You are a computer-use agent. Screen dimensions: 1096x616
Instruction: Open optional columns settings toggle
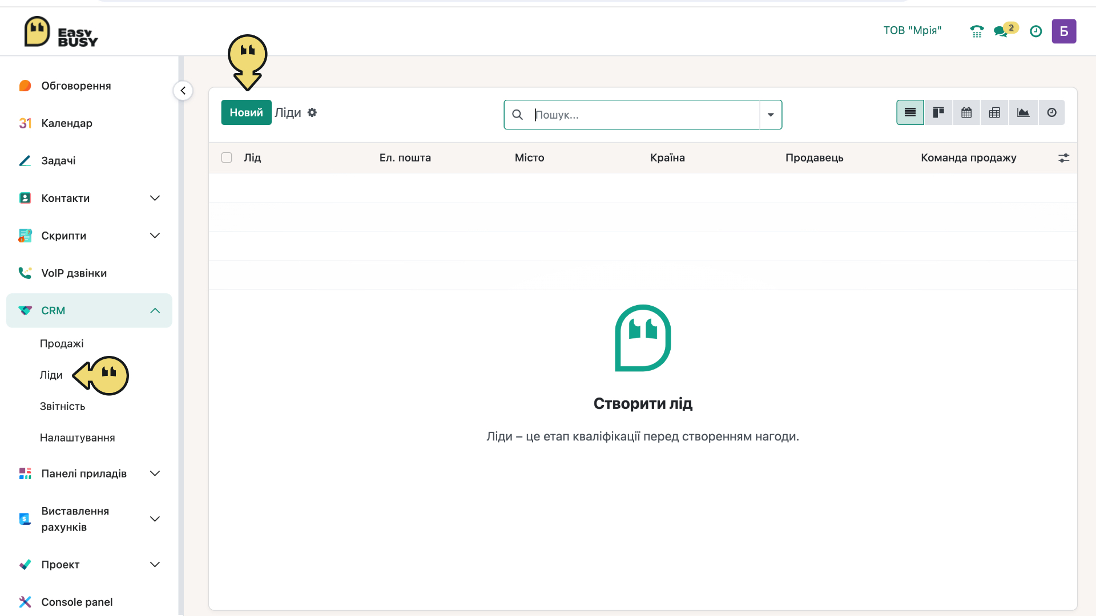click(x=1063, y=158)
